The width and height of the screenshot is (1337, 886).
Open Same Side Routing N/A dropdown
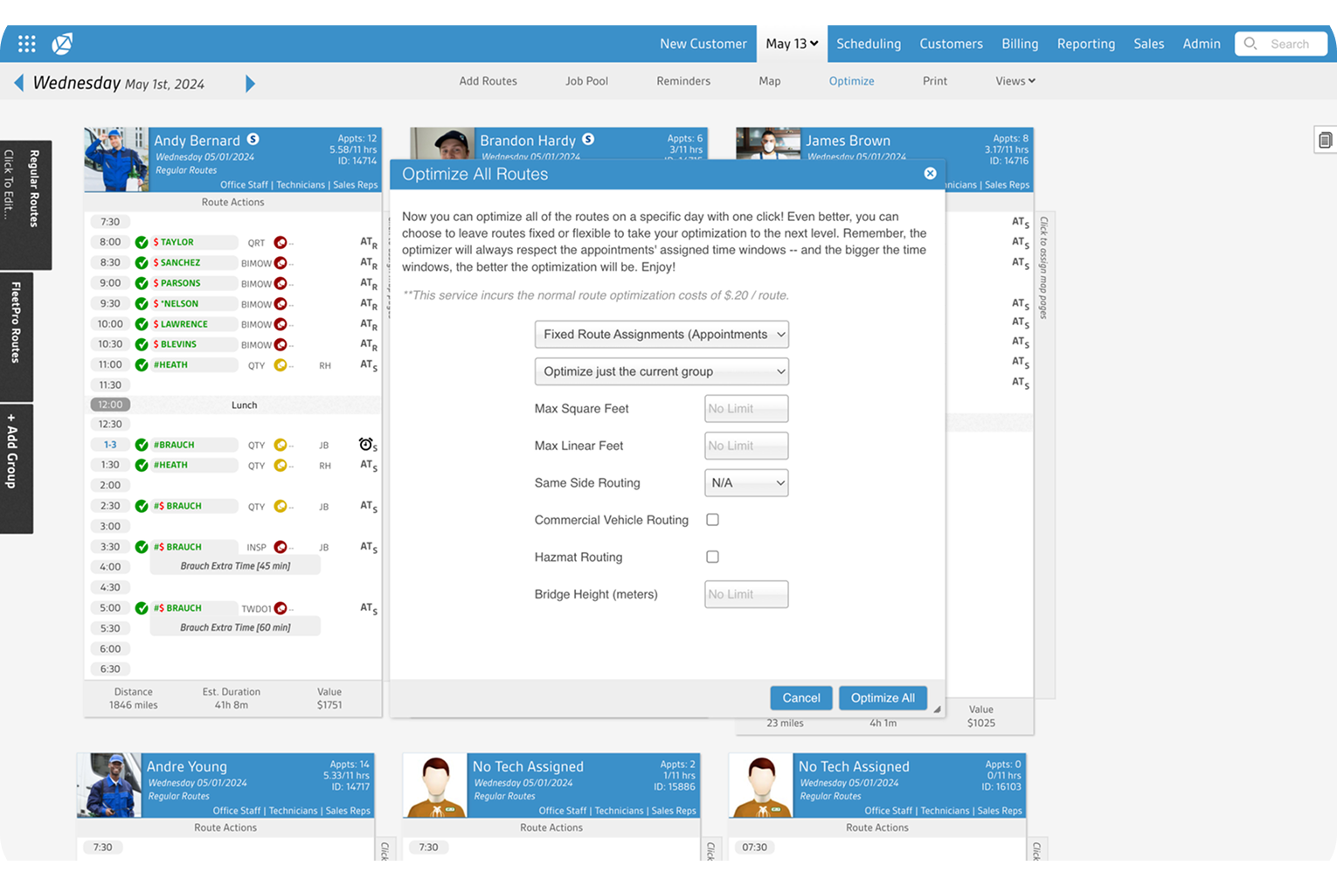coord(746,483)
